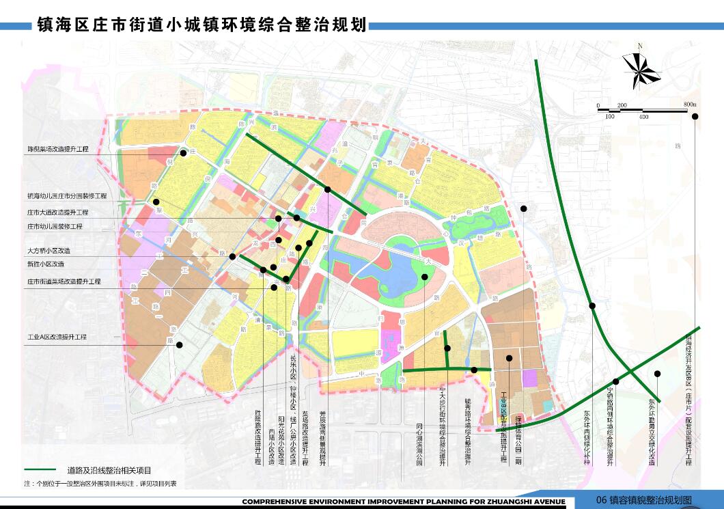Click the English footer title text
This screenshot has width=724, height=509.
pos(404,501)
